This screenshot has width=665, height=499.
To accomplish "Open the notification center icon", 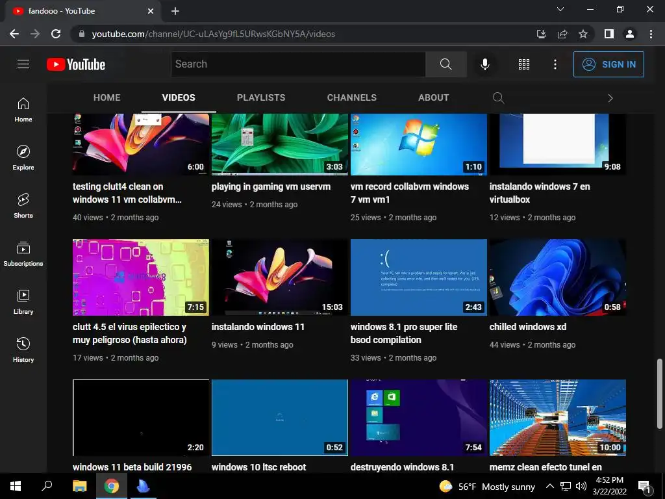I will click(644, 486).
